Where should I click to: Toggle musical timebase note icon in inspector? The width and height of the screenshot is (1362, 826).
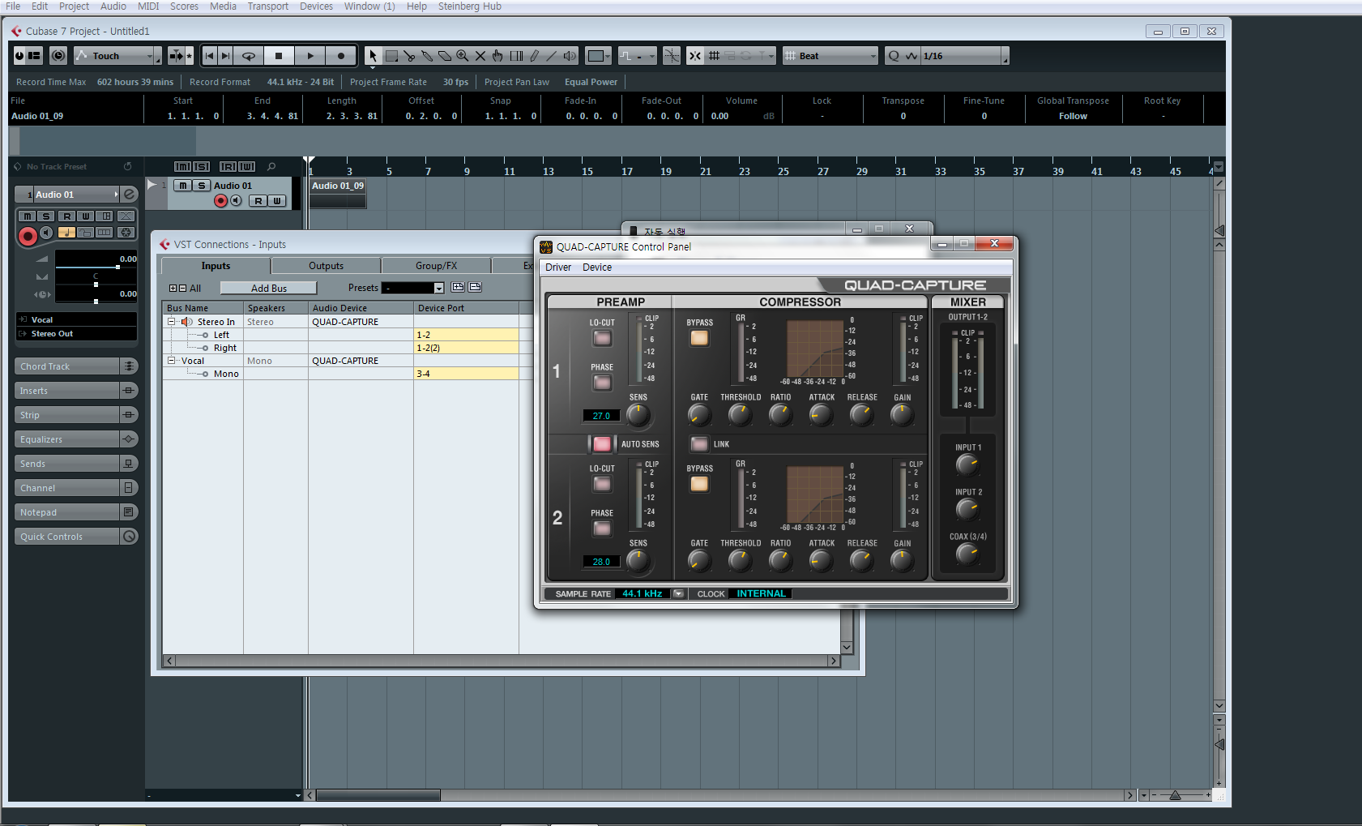click(x=66, y=233)
